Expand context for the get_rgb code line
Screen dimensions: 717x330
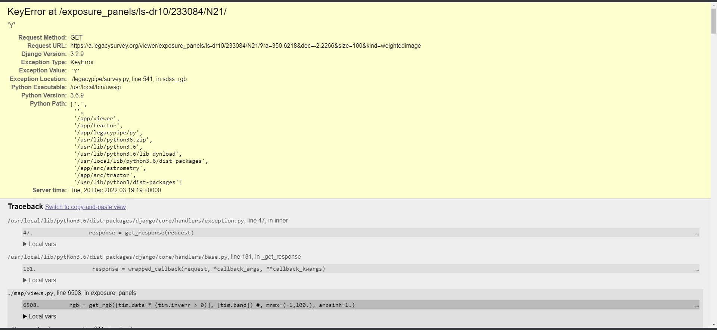[x=212, y=305]
